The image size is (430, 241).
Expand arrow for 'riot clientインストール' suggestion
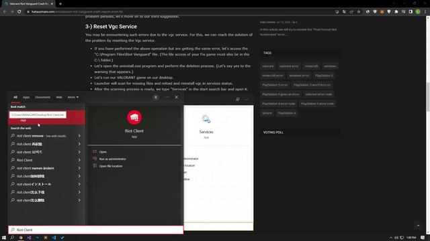tap(79, 184)
